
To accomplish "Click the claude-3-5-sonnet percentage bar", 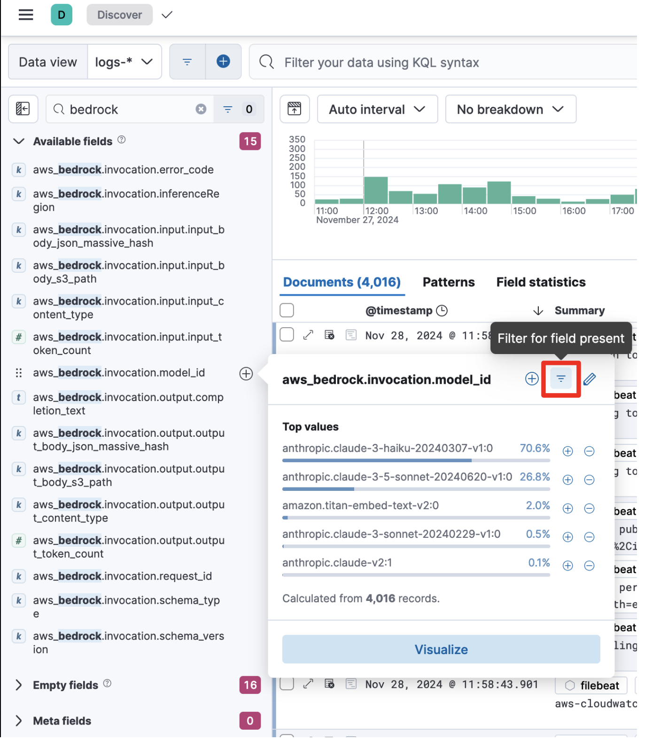I will click(416, 489).
